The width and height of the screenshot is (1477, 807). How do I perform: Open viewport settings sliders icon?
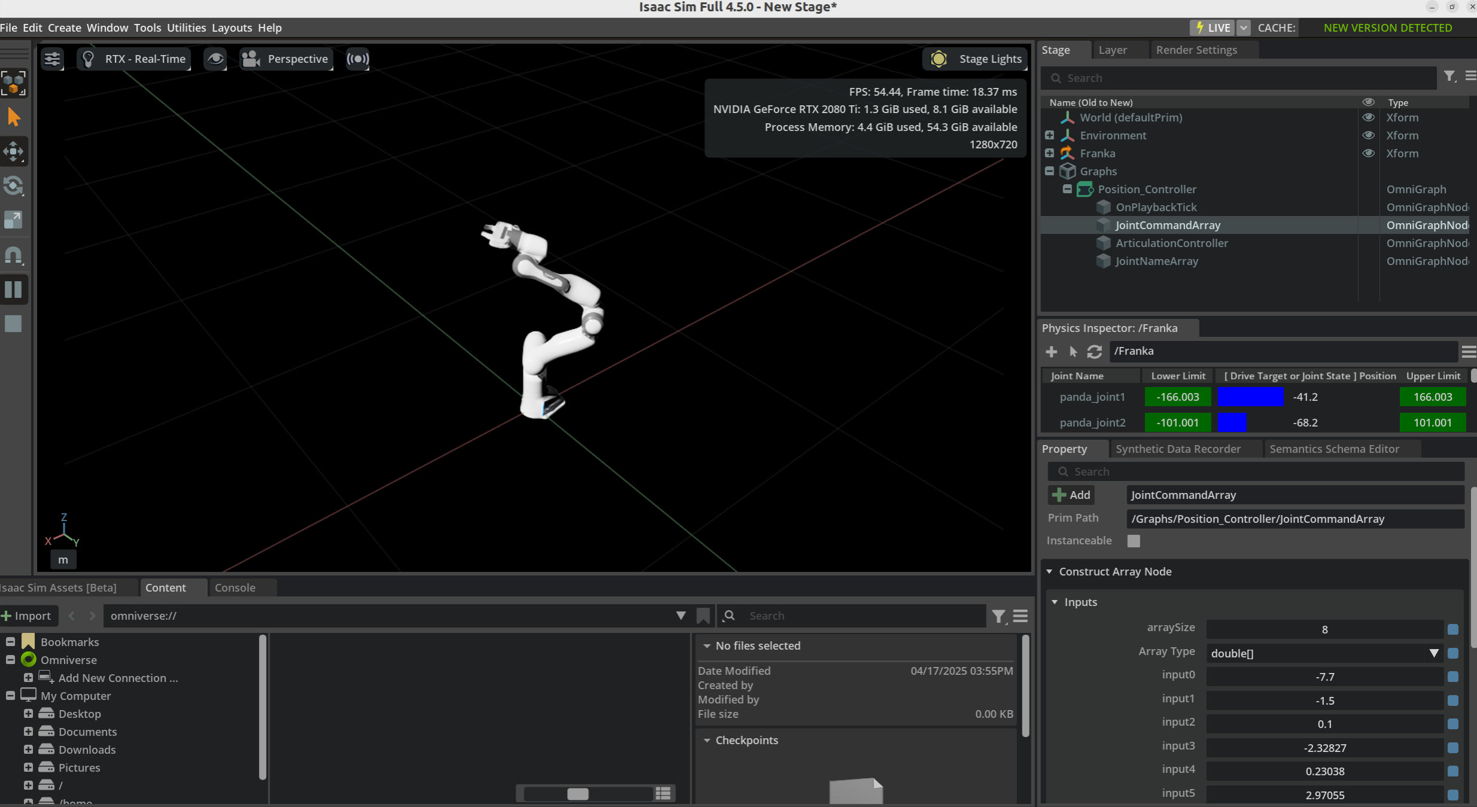coord(53,59)
